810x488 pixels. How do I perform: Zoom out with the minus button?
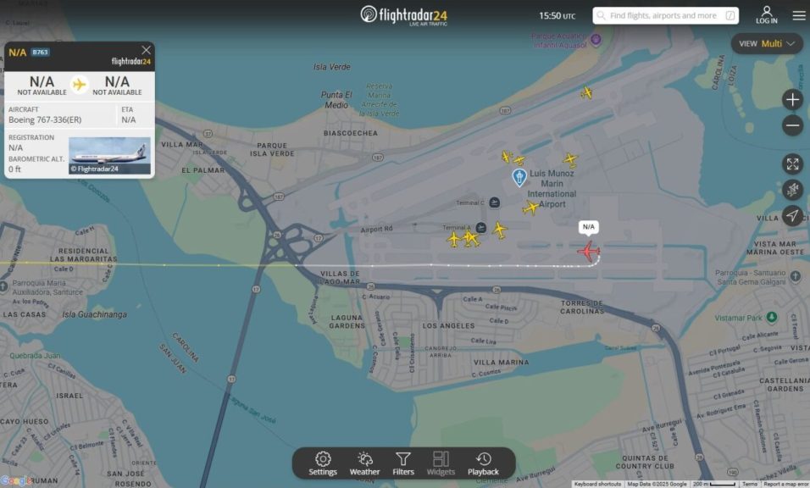click(x=792, y=125)
